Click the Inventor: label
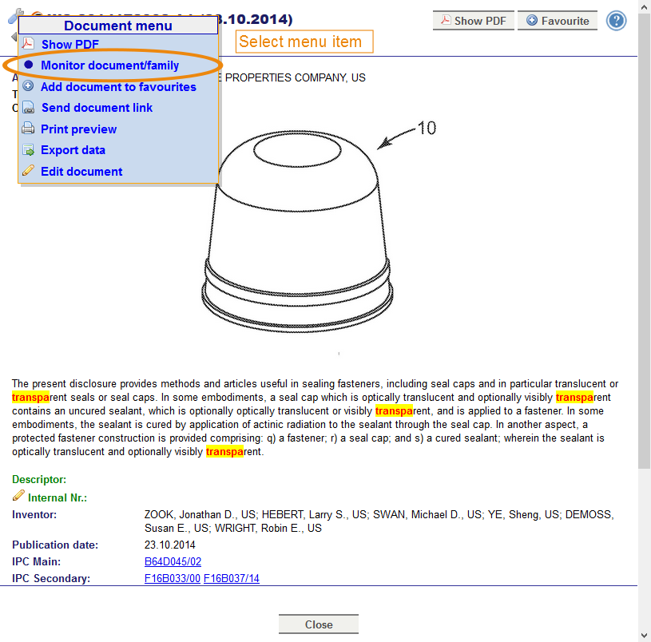The image size is (651, 642). (x=34, y=514)
